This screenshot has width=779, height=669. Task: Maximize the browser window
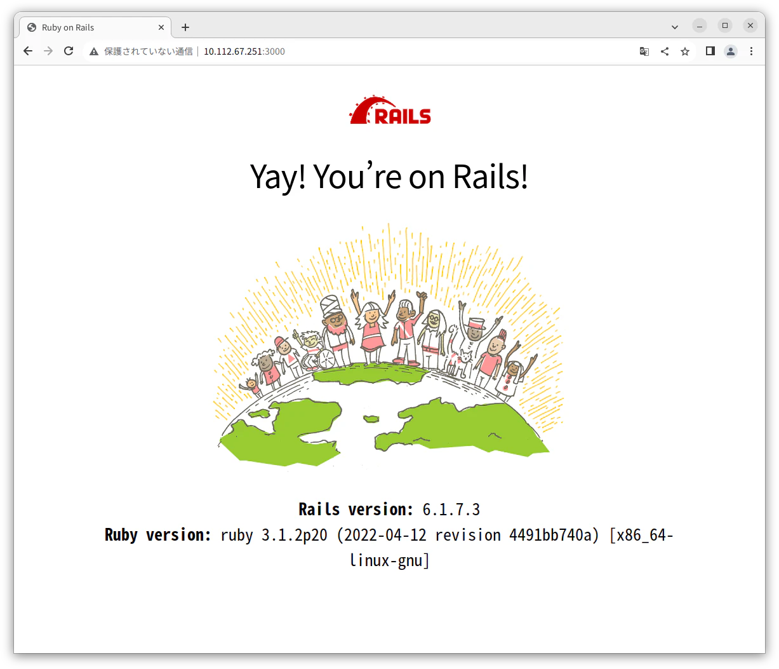(x=725, y=26)
